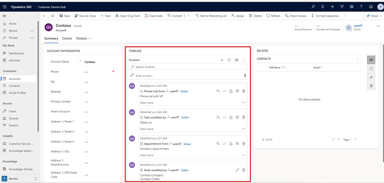The width and height of the screenshot is (384, 183).
Task: Switch area using the Service selector
Action: click(20, 179)
